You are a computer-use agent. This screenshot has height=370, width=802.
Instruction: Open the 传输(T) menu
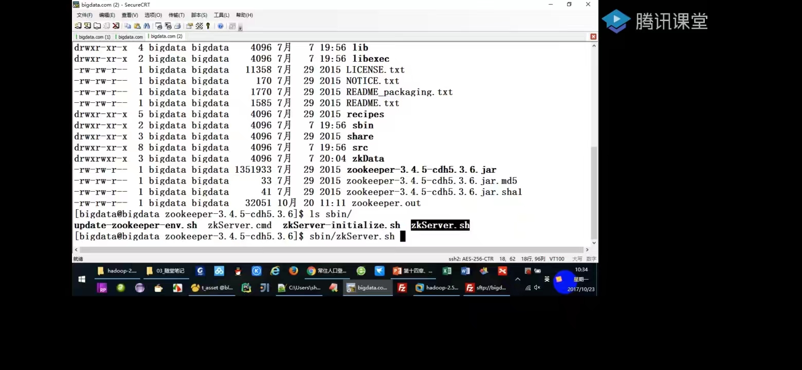176,15
